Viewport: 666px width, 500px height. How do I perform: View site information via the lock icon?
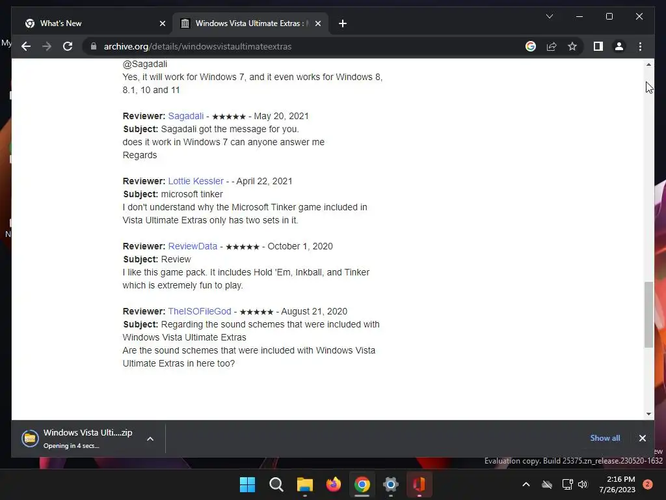(94, 46)
